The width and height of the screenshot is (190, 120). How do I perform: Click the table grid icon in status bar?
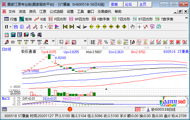click(x=5, y=109)
